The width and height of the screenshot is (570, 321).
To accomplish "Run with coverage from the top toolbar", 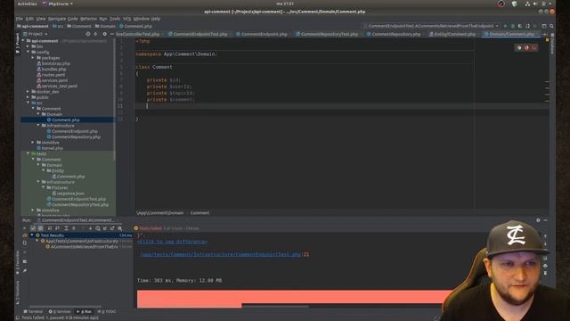I will coord(520,26).
